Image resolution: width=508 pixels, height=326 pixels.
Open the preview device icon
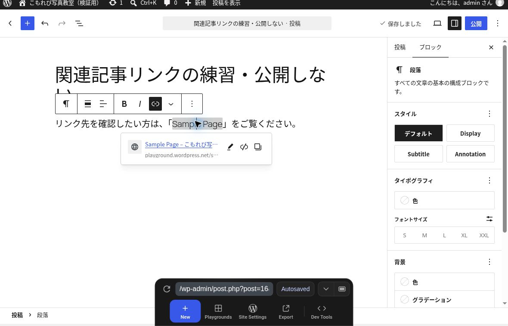pos(437,23)
